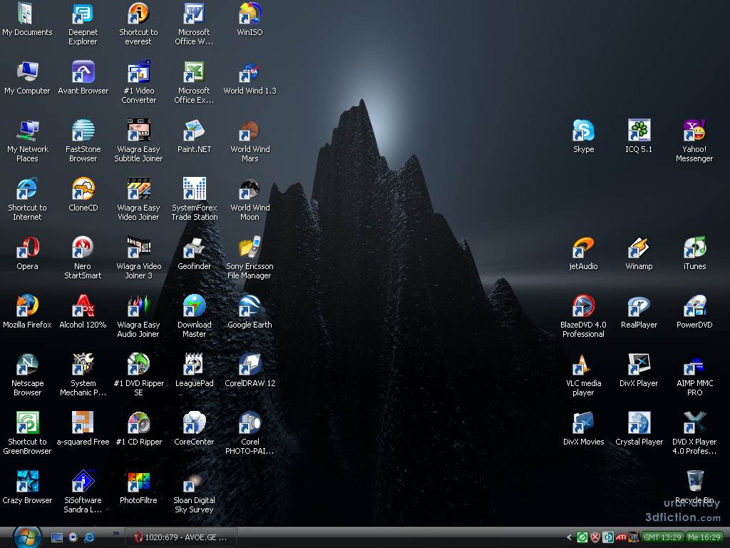Select the CorelDRAW 12 icon

tap(250, 365)
